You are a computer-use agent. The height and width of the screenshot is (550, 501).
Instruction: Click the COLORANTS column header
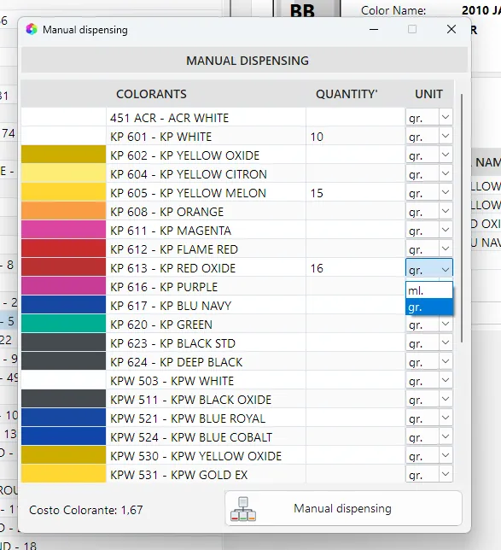pos(151,94)
